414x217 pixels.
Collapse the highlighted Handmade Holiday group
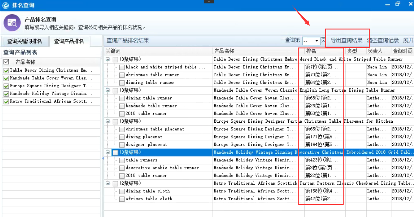tap(108, 152)
